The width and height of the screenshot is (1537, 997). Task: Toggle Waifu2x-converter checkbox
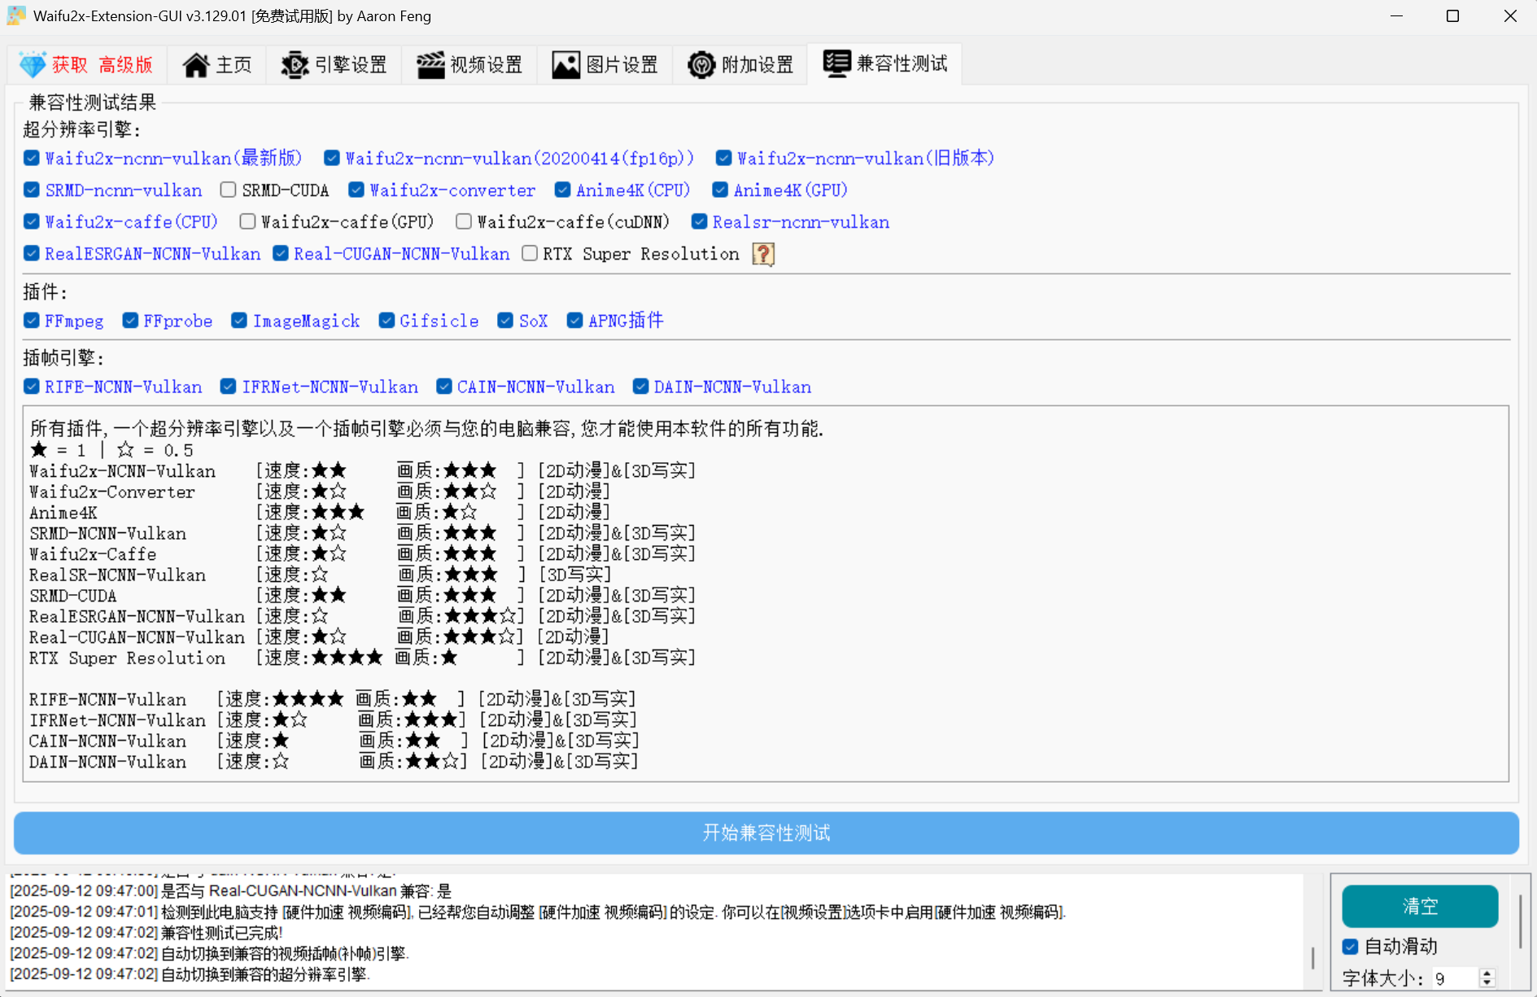point(356,190)
